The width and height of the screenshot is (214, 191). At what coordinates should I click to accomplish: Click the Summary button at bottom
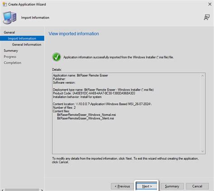172,186
